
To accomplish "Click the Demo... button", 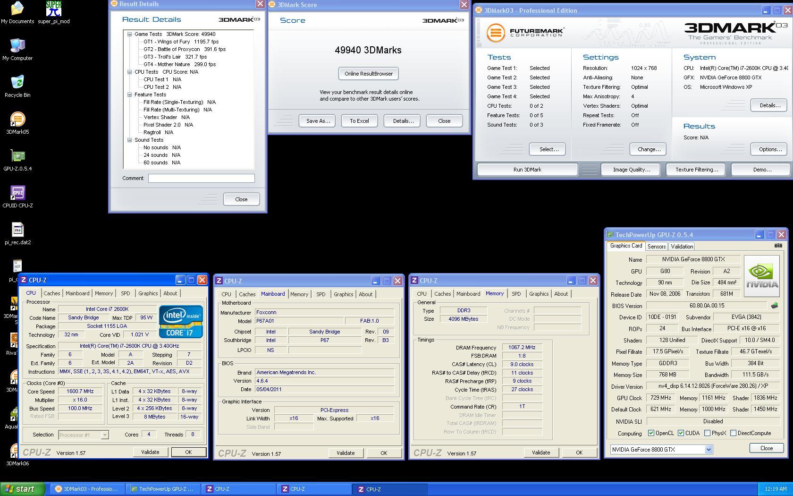I will pos(762,170).
